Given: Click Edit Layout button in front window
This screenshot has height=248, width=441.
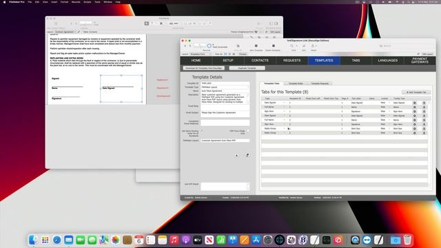Looking at the screenshot, I should [x=427, y=54].
